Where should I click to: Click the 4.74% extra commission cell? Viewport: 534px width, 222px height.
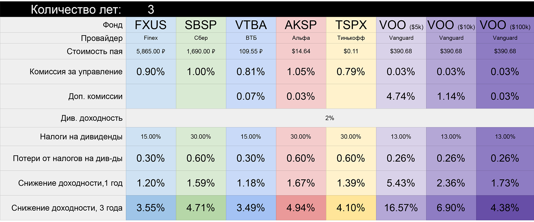tap(401, 96)
